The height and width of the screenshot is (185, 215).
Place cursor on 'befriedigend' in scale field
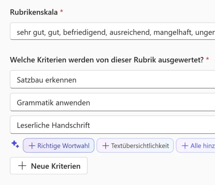[x=86, y=32]
